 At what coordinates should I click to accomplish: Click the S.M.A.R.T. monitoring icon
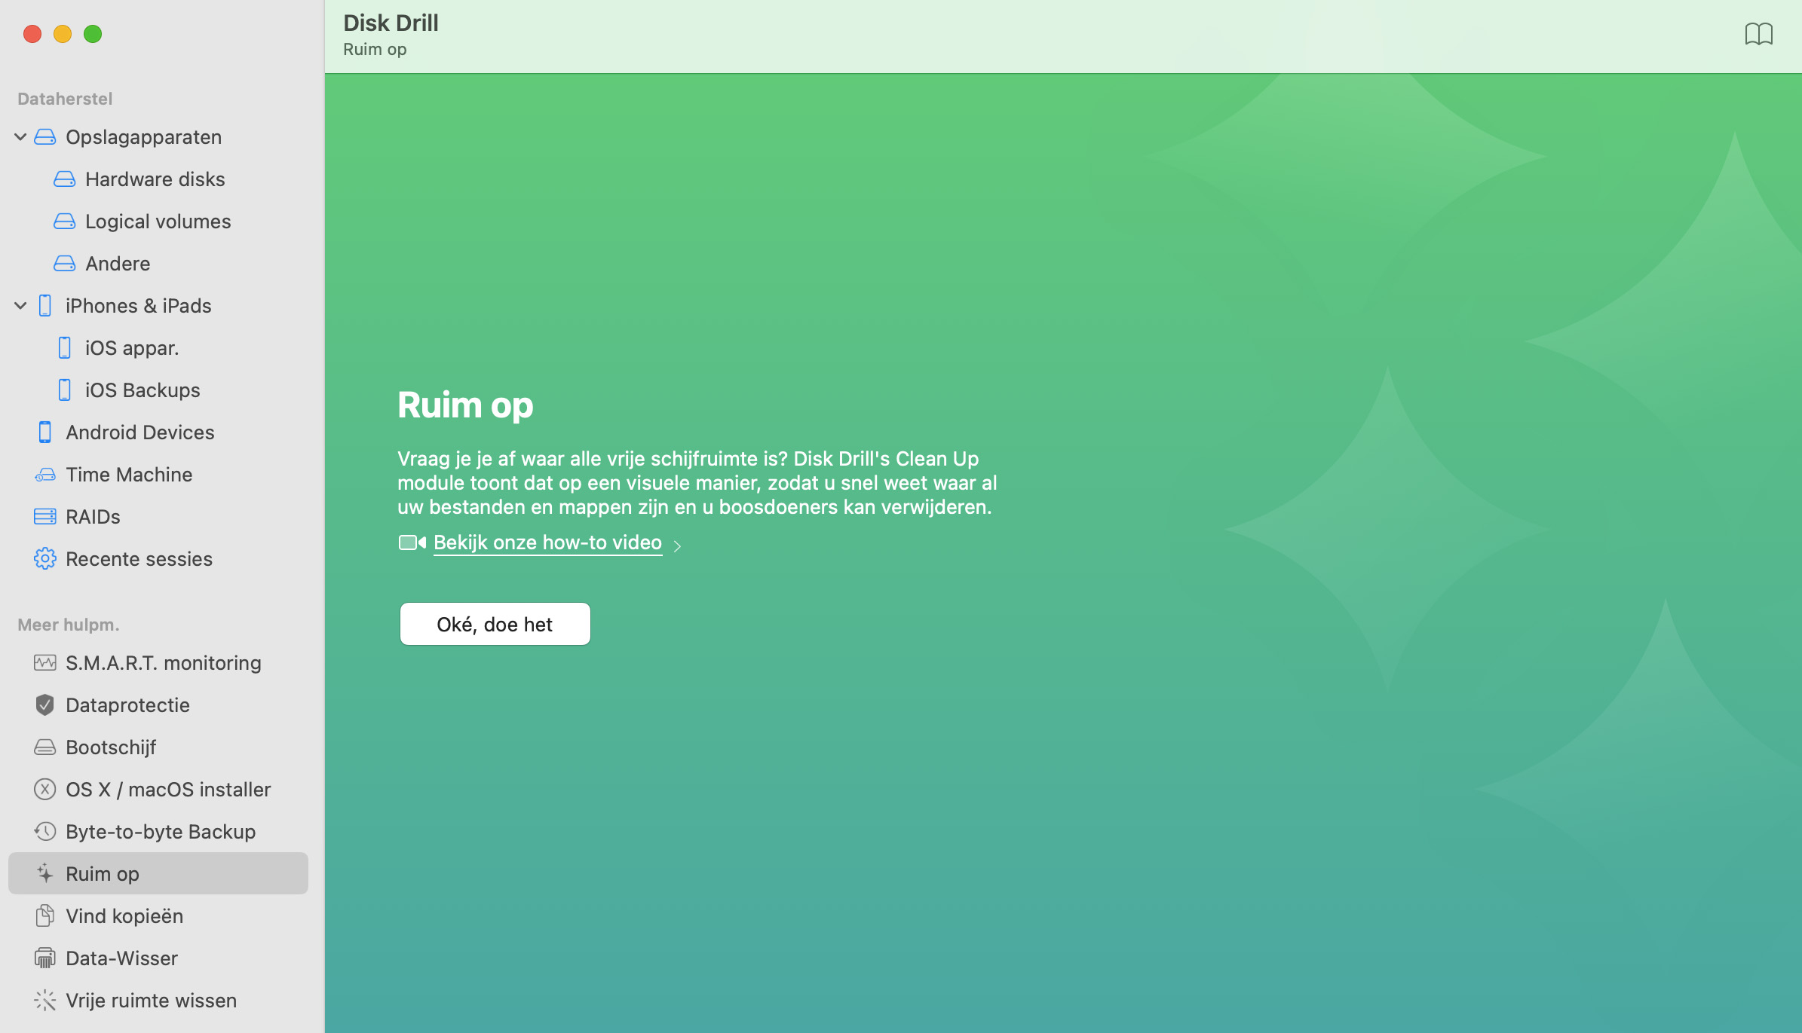pyautogui.click(x=44, y=663)
